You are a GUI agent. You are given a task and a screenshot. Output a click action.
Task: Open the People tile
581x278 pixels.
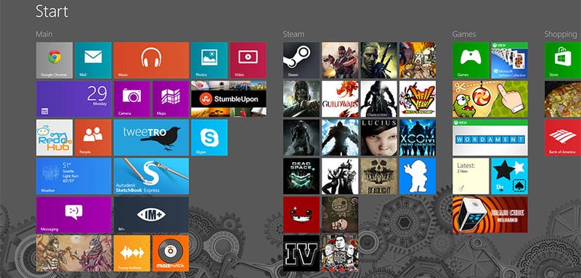(x=93, y=138)
